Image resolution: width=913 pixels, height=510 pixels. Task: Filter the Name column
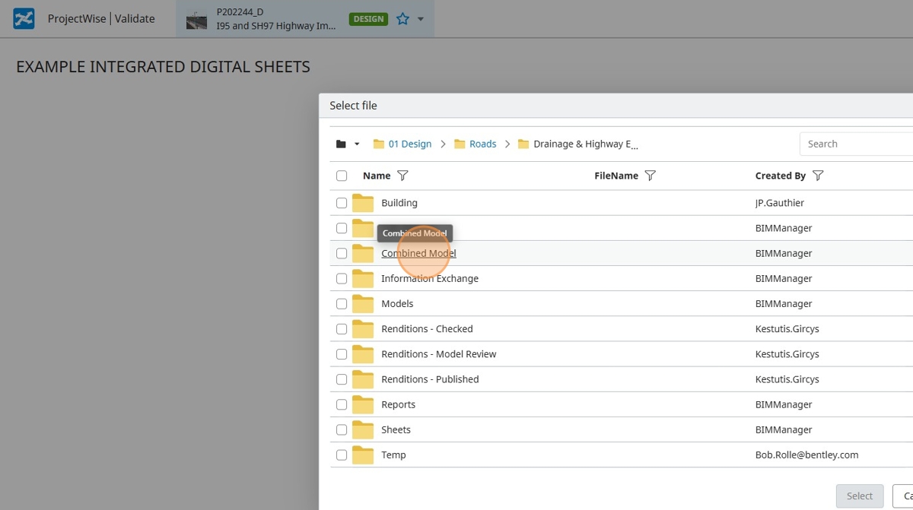point(402,176)
